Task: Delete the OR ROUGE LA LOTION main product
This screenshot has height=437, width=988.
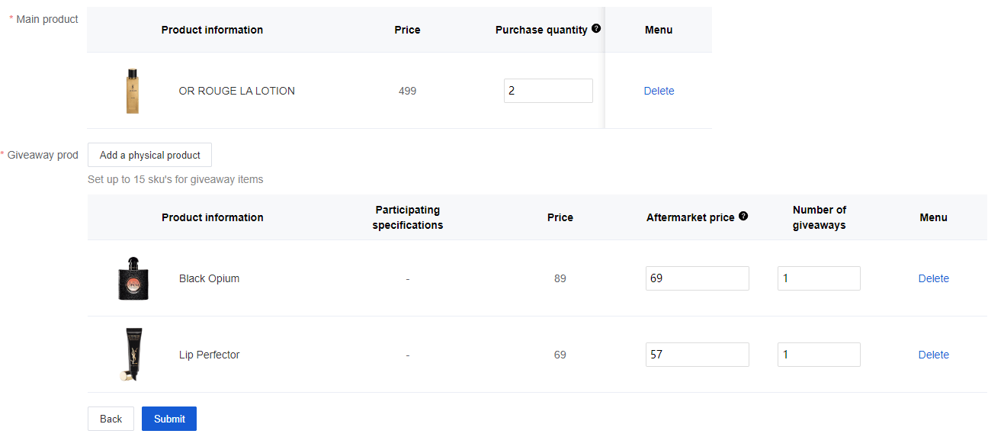Action: click(659, 91)
